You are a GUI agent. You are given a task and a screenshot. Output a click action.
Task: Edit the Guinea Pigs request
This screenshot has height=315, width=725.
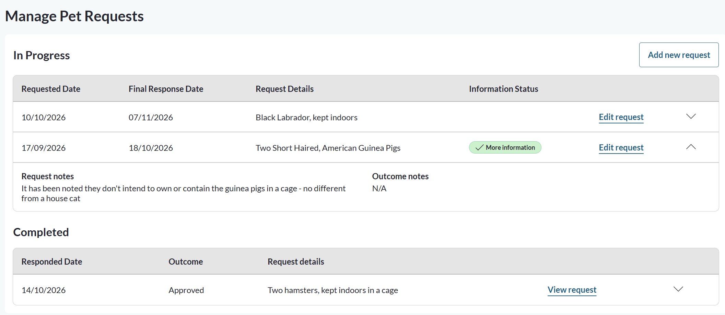tap(621, 148)
